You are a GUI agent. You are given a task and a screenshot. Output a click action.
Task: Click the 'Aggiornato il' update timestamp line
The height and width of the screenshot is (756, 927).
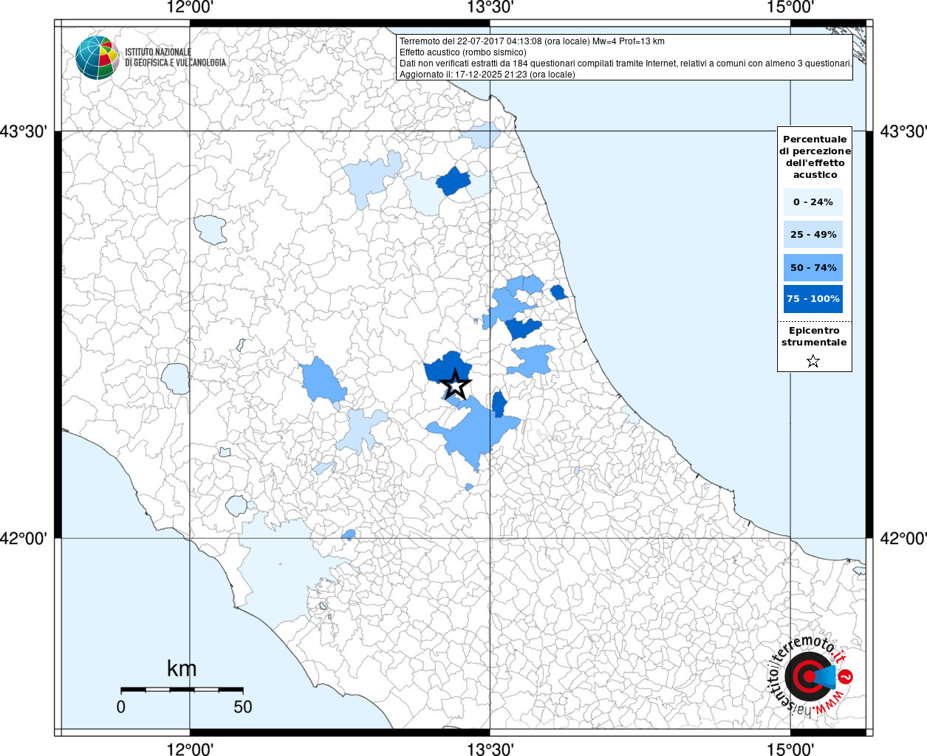tap(487, 75)
